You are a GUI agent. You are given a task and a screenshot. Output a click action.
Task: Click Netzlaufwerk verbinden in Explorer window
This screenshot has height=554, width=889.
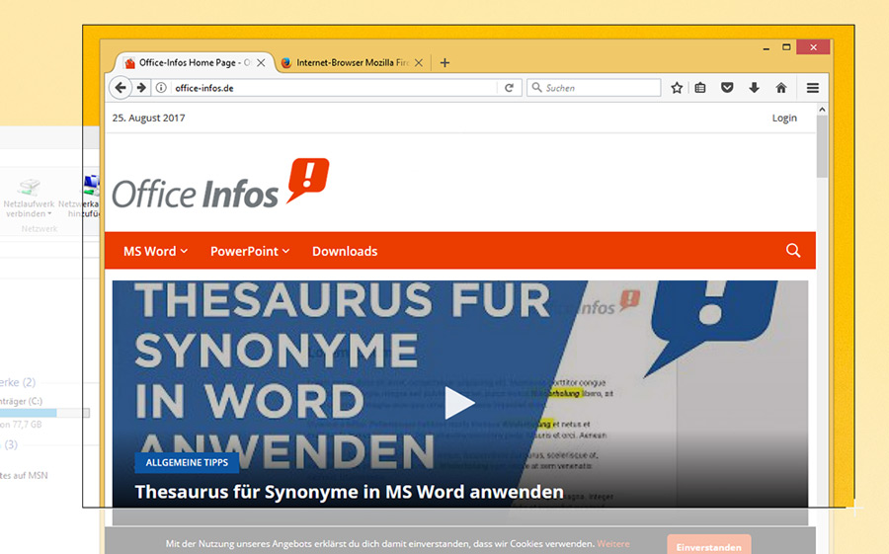29,208
